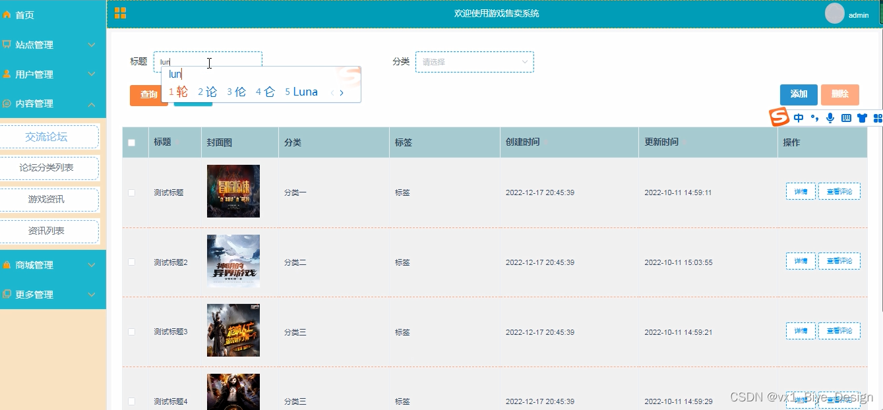Click 查看评论 button for 测试标题 row
Image resolution: width=883 pixels, height=410 pixels.
(839, 192)
